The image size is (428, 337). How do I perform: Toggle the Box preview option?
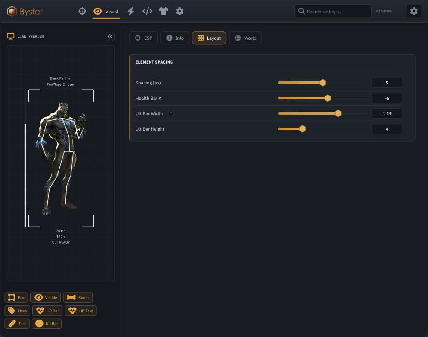tap(16, 297)
